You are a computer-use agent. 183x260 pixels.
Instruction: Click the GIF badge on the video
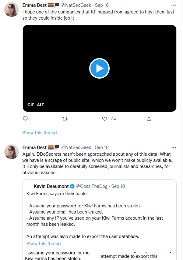point(31,105)
